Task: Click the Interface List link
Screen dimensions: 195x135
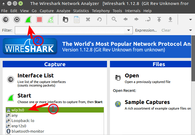Action: tap(36, 76)
